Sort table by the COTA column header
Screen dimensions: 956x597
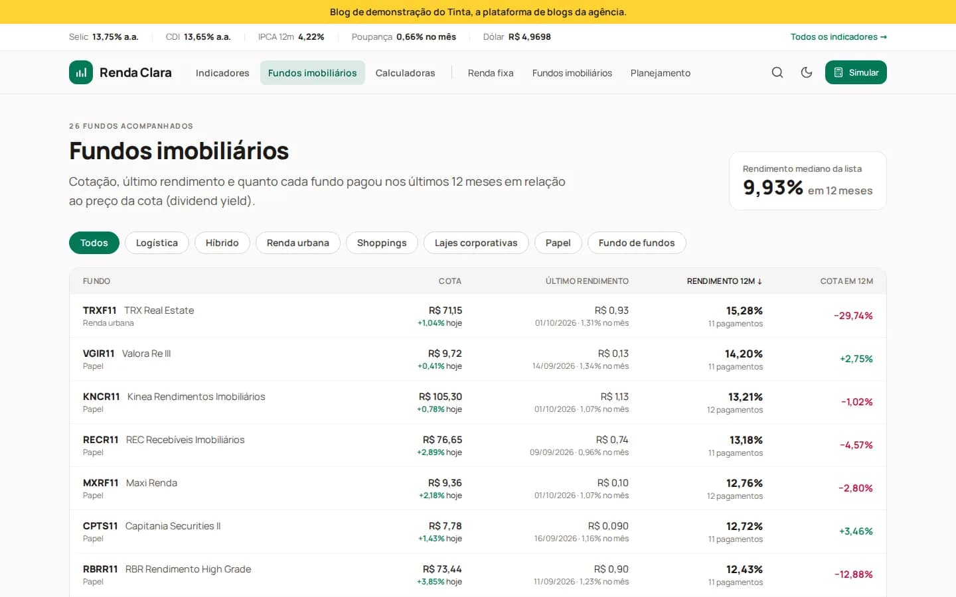point(450,281)
